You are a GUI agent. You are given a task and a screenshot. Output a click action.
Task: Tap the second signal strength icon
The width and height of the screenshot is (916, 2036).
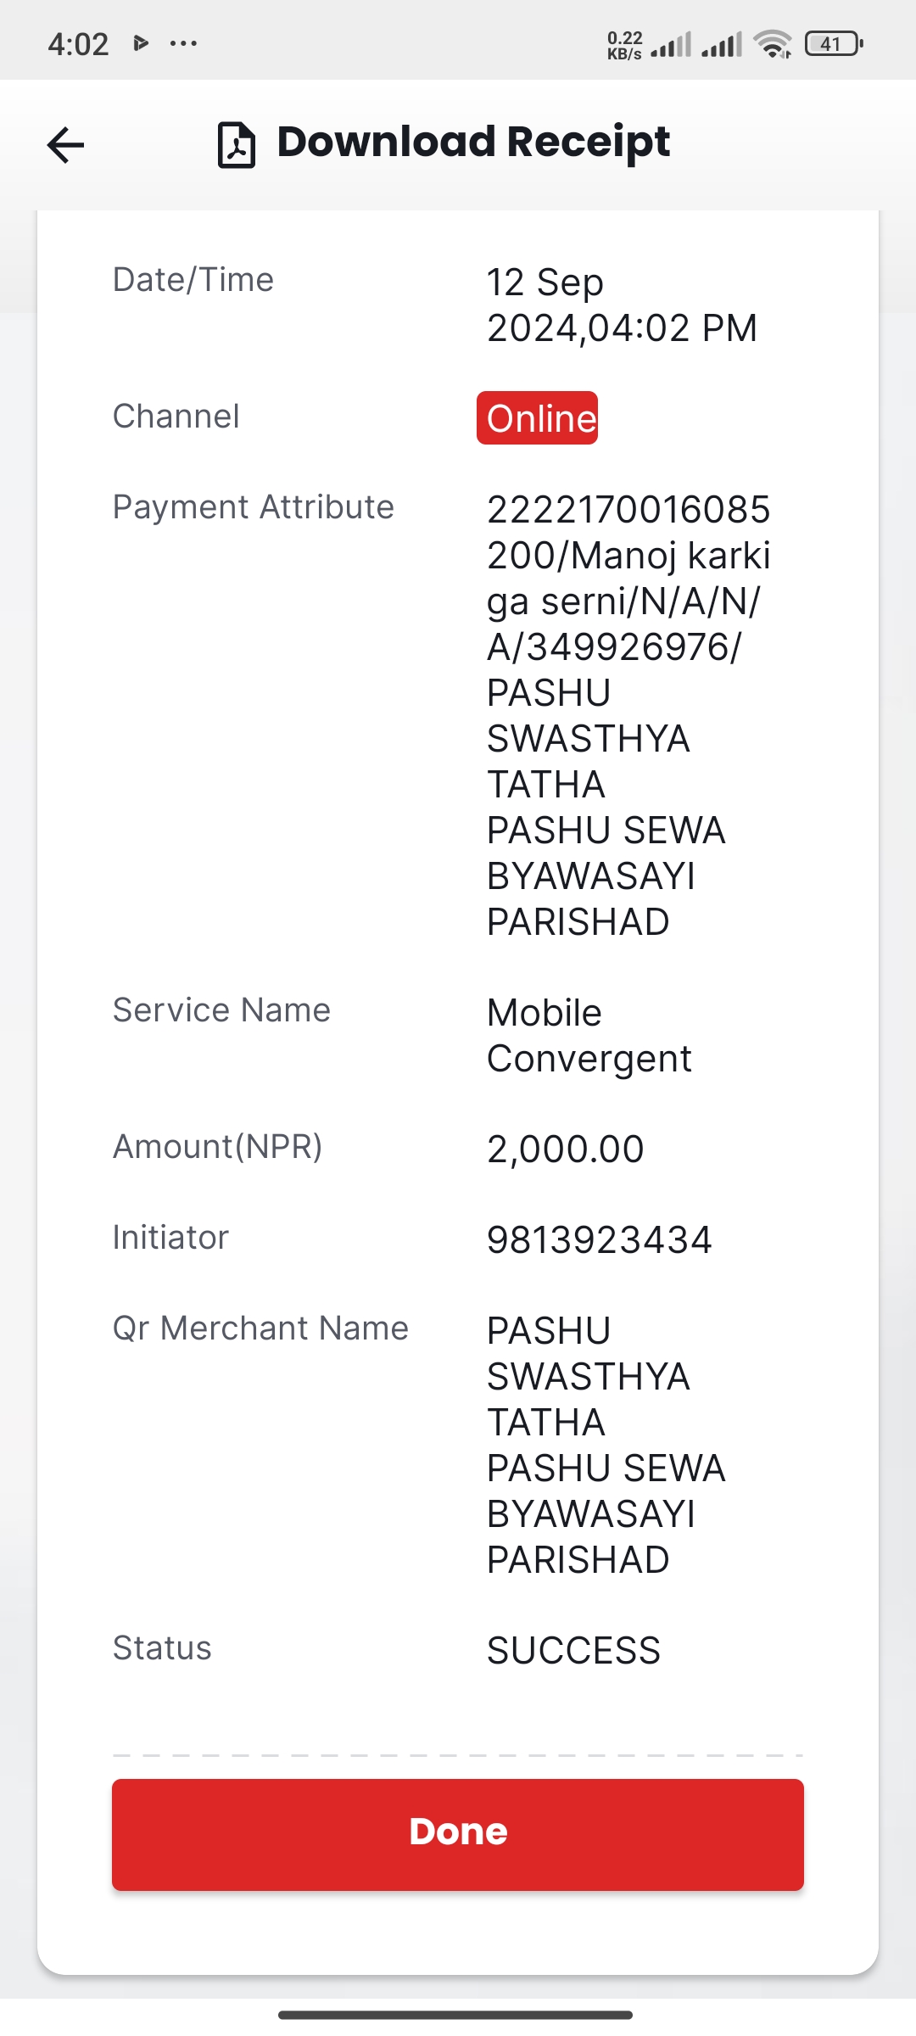point(722,44)
